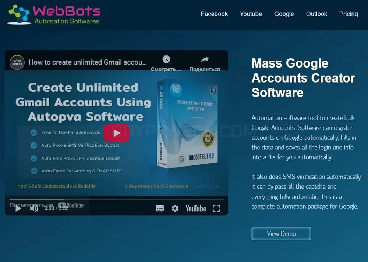This screenshot has width=368, height=262.
Task: Open the Youtube menu item
Action: pos(251,14)
